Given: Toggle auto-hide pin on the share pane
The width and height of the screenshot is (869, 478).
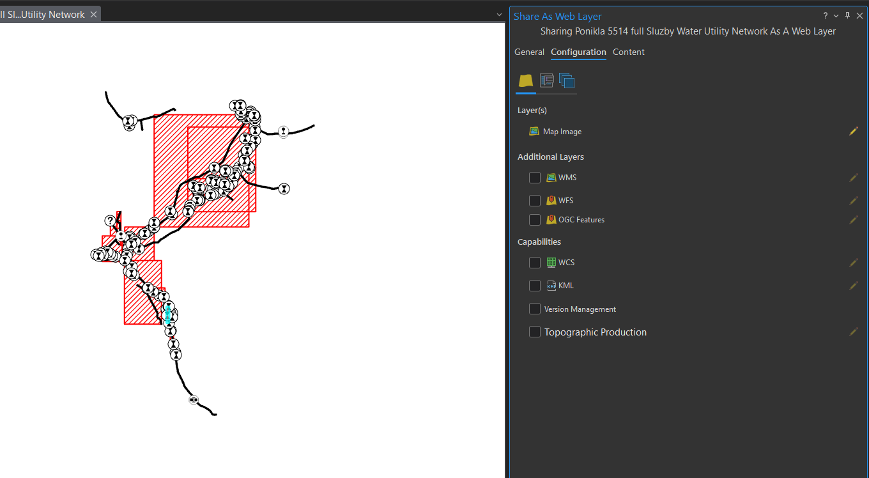Looking at the screenshot, I should tap(847, 16).
